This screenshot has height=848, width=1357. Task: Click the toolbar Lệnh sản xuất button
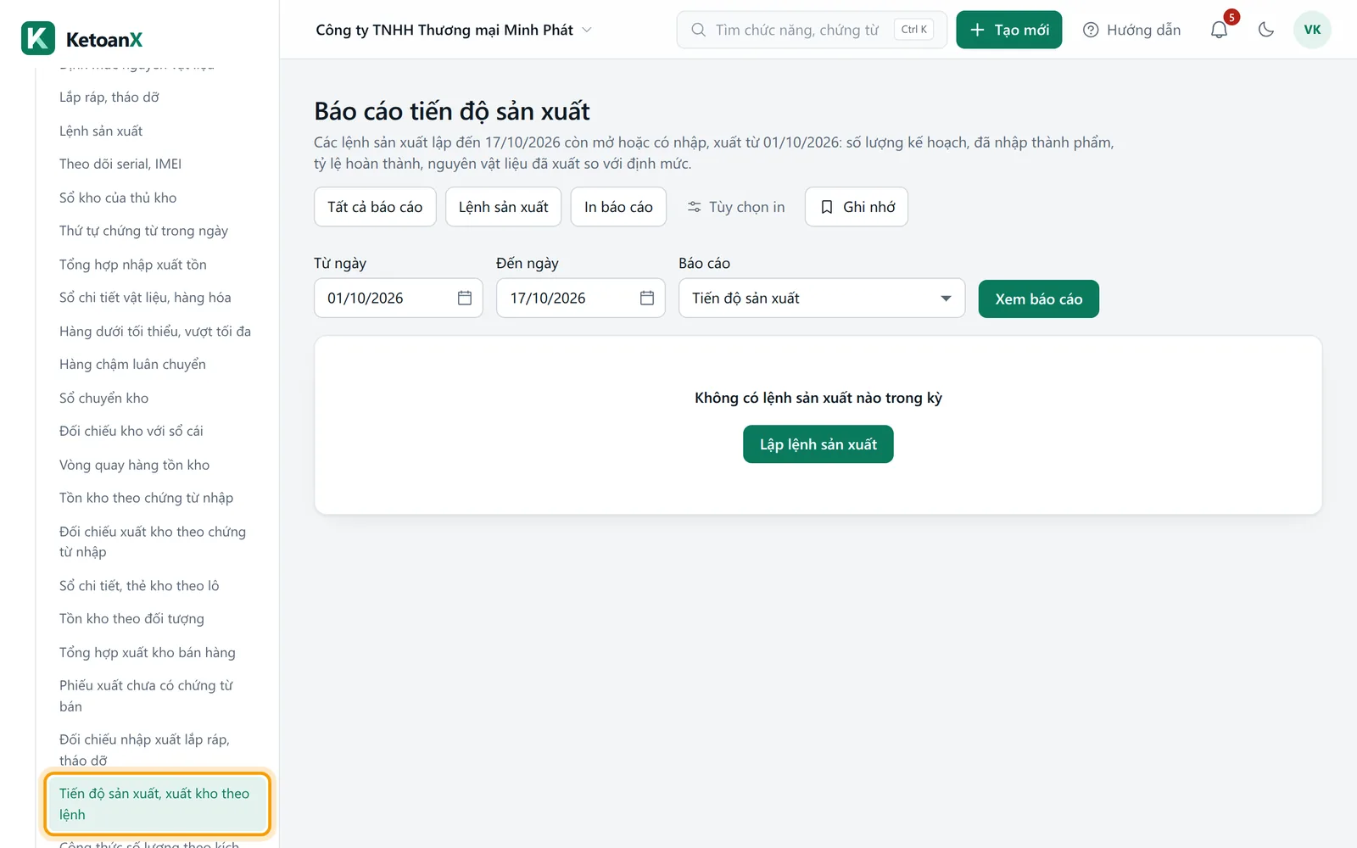[x=504, y=207]
